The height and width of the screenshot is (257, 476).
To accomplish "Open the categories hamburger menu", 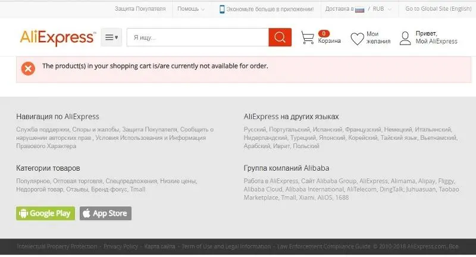I will (111, 37).
